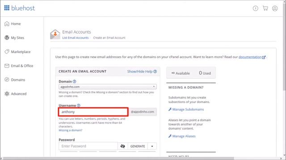The height and width of the screenshot is (160, 286).
Task: Expand the arrow next to GENERATE
Action: point(152,146)
